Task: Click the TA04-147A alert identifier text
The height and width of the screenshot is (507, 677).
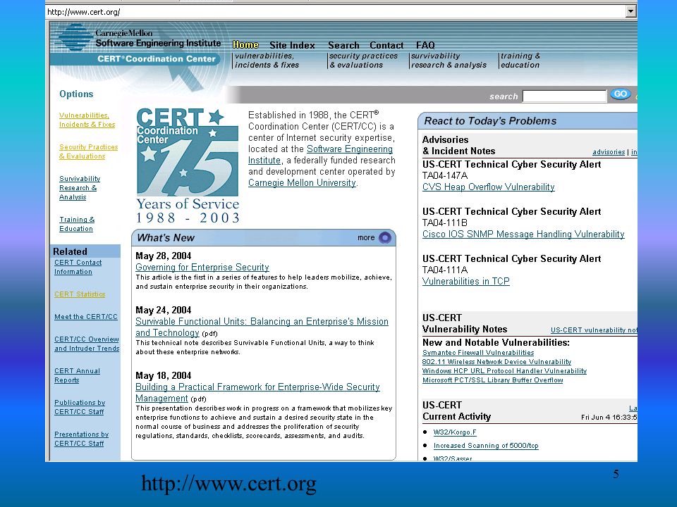Action: [x=445, y=175]
